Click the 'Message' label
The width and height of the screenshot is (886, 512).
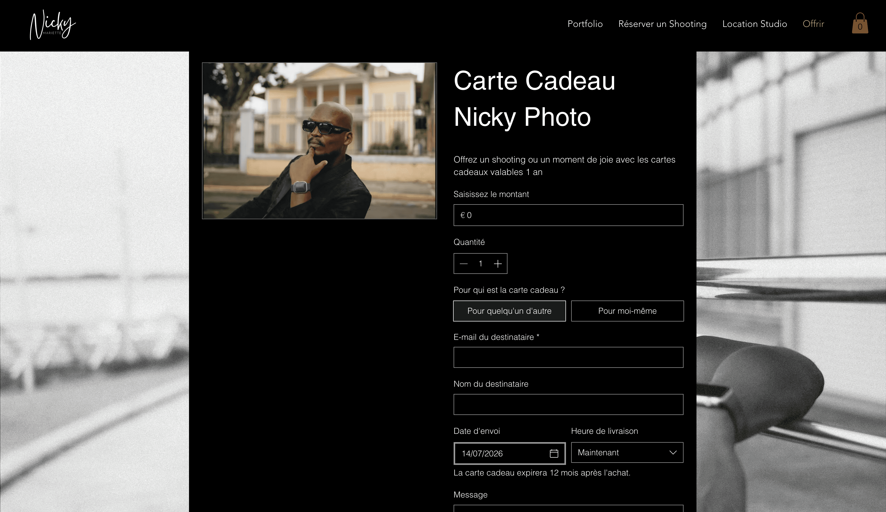pos(470,495)
